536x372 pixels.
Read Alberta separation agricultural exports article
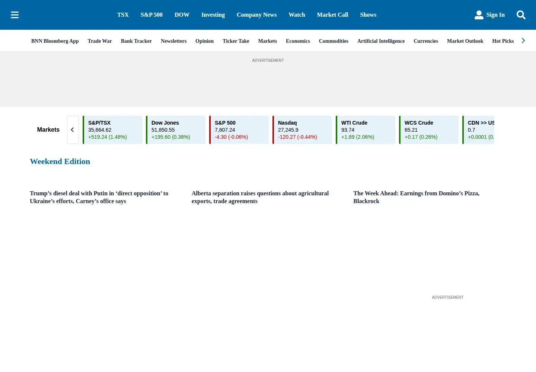click(260, 197)
